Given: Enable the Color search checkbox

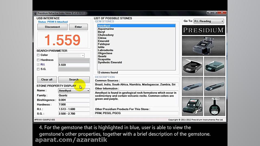Looking at the screenshot, I should click(x=38, y=55).
